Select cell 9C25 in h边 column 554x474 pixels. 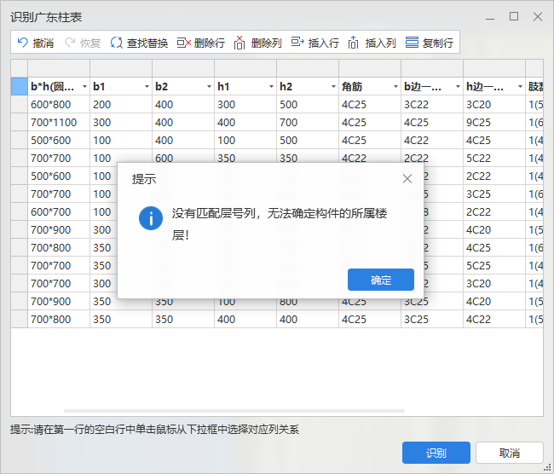coord(494,122)
